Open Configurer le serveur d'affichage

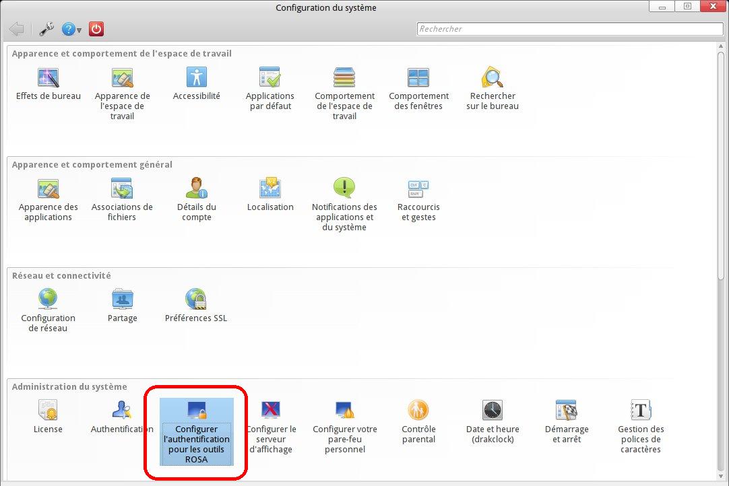pos(271,427)
